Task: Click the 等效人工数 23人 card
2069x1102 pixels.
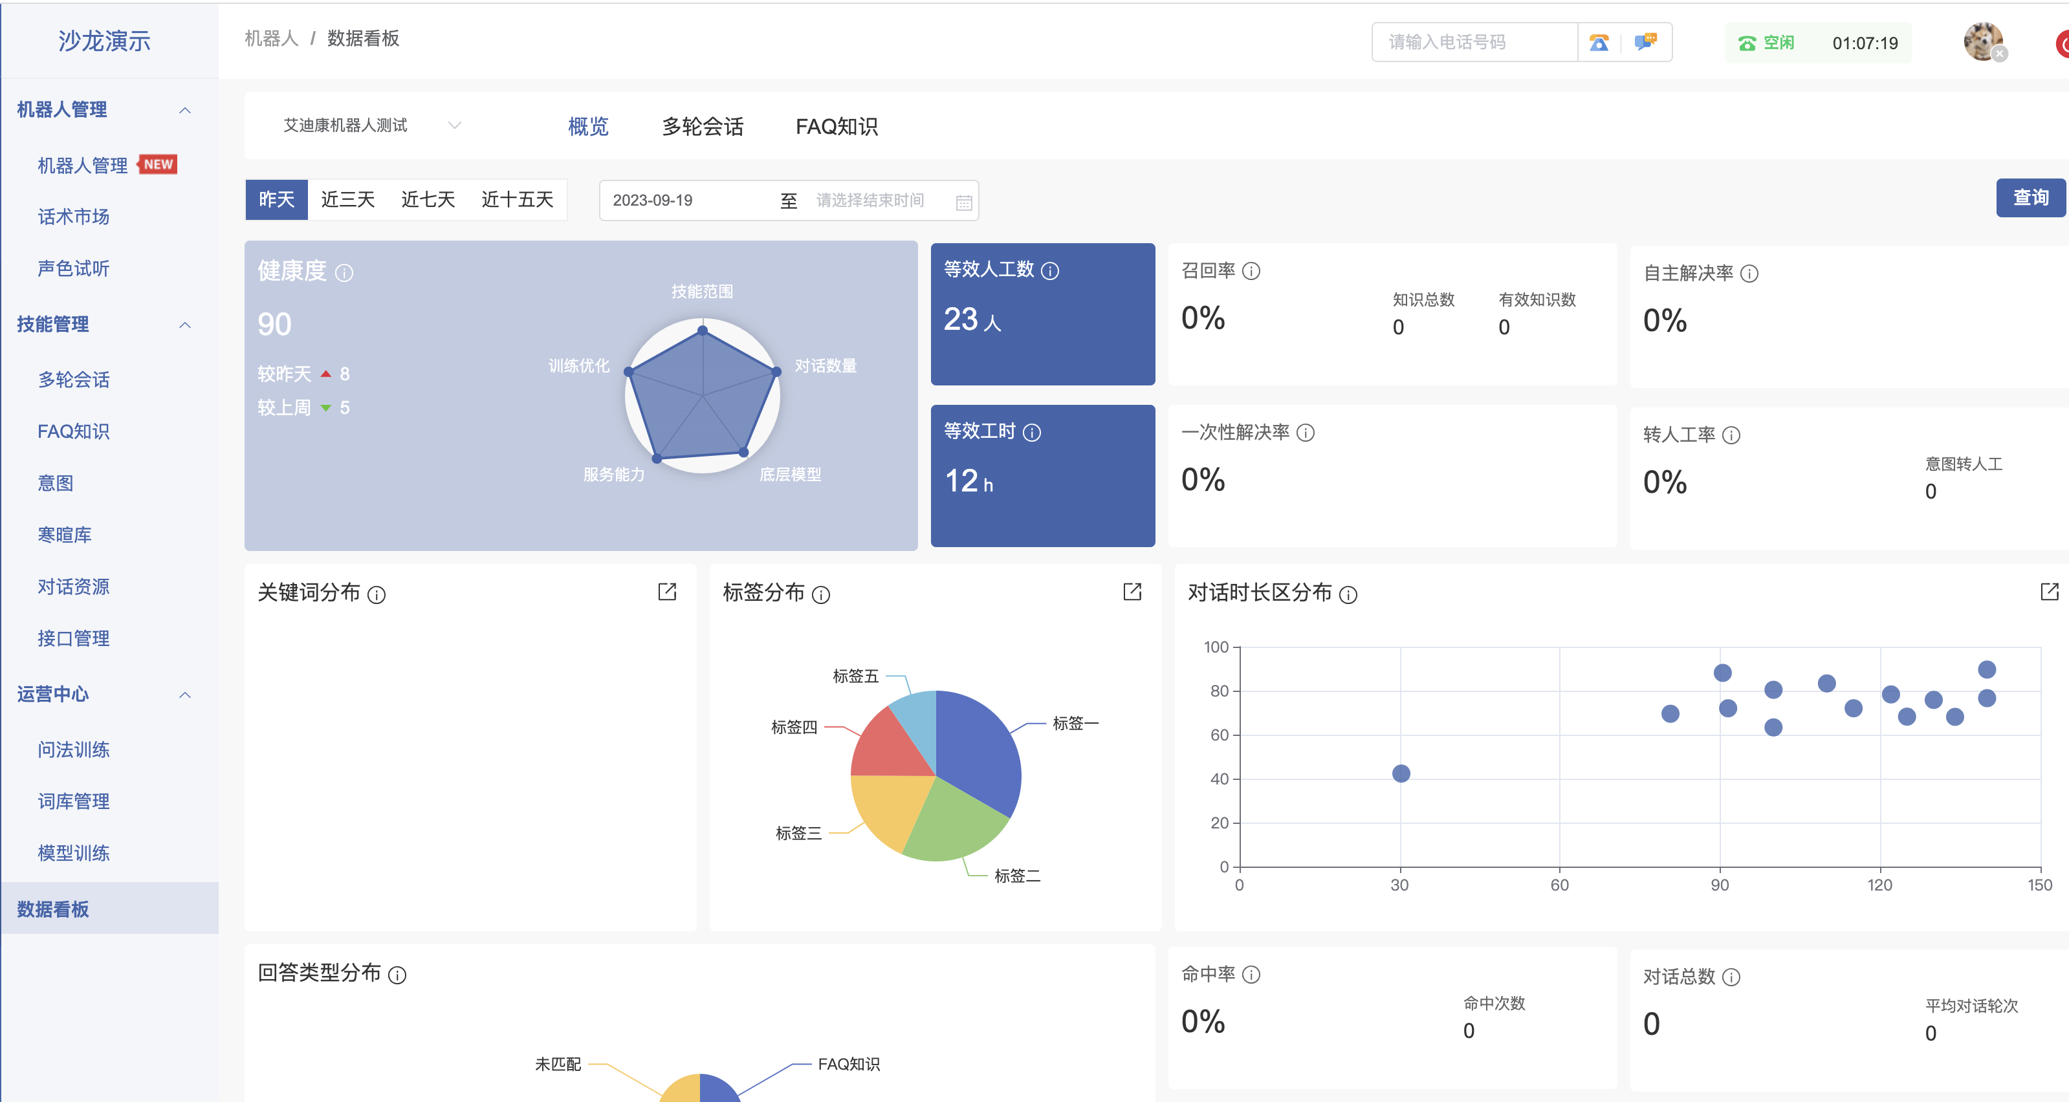Action: pyautogui.click(x=1042, y=315)
